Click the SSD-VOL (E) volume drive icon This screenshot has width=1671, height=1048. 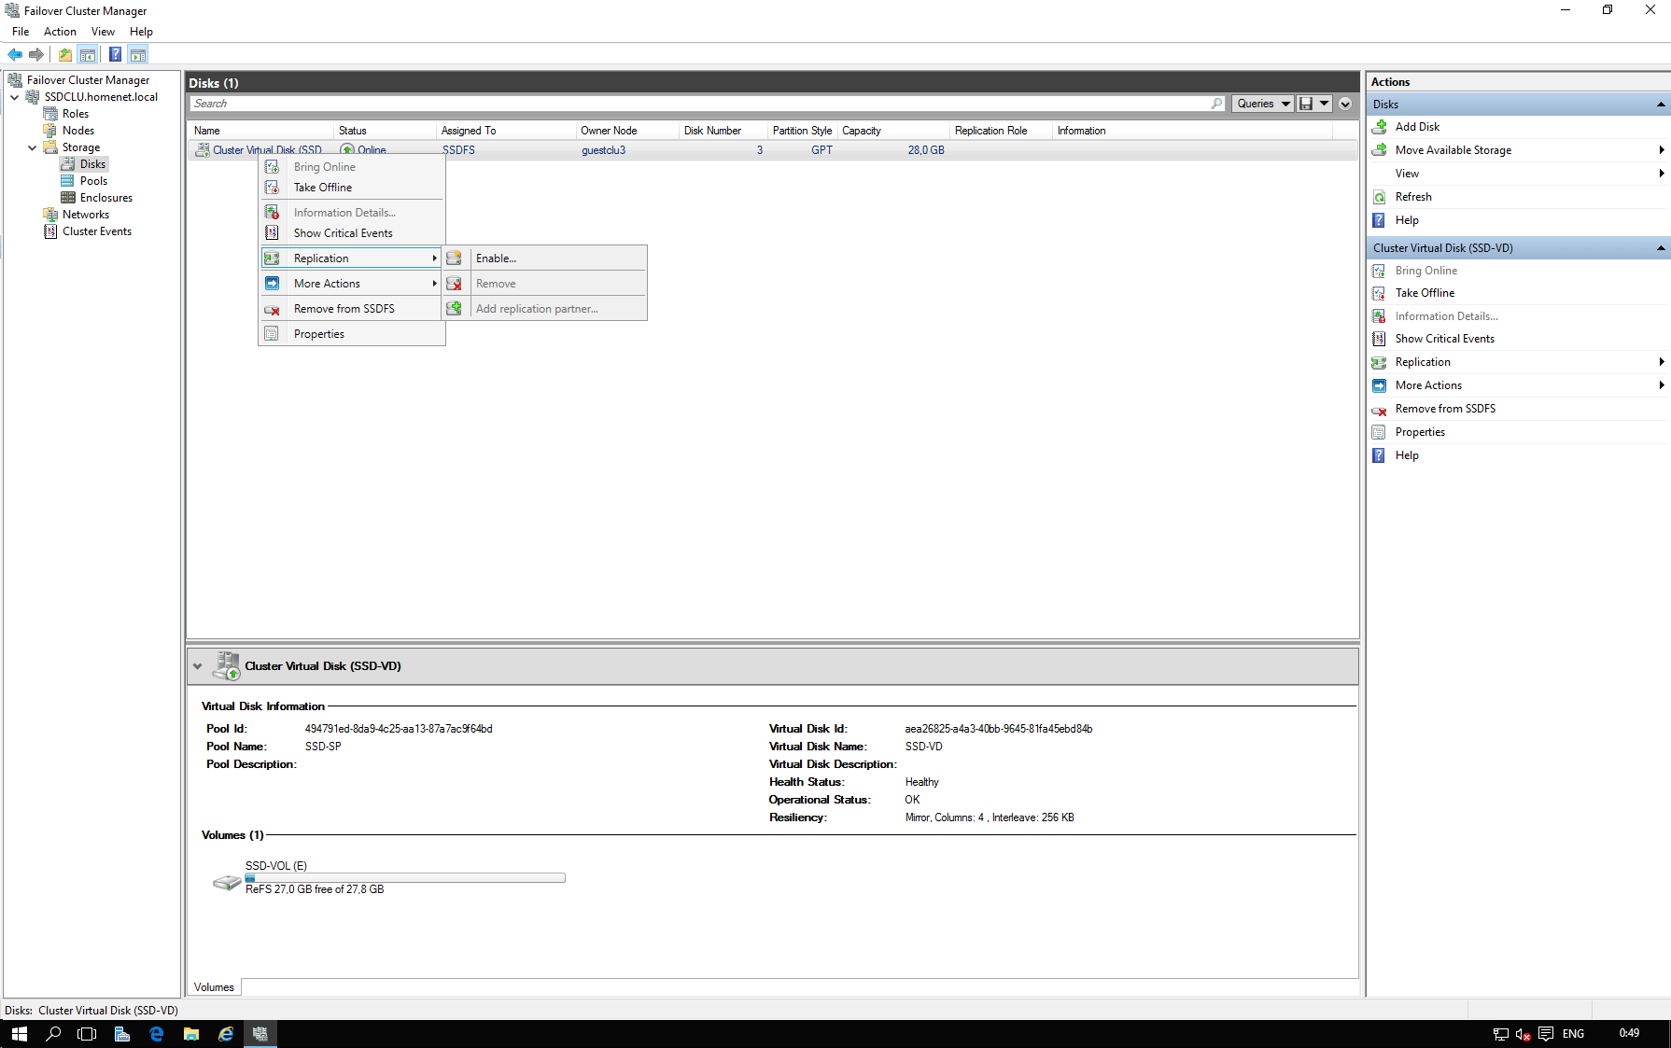(226, 882)
